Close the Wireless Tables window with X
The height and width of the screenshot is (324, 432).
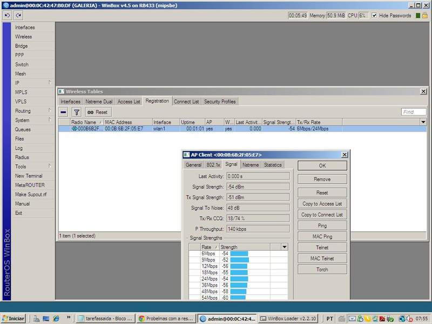tap(423, 91)
